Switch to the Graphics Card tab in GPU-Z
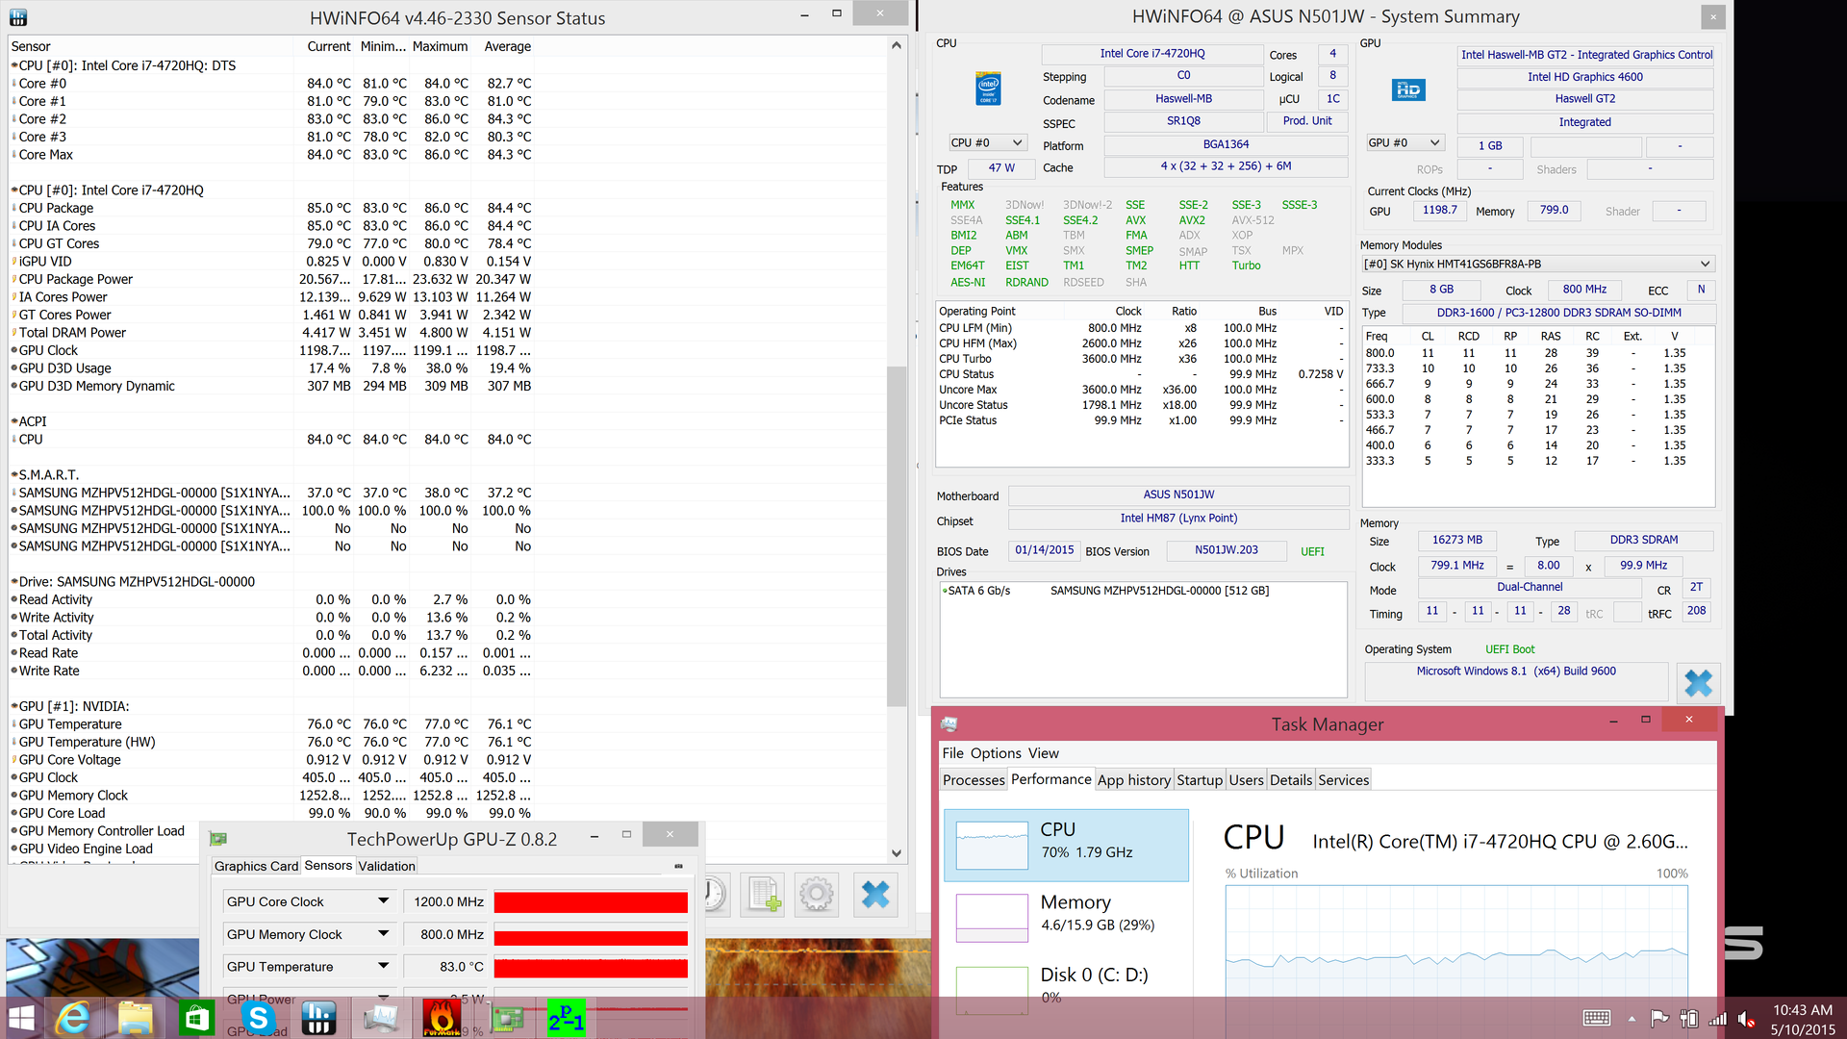The height and width of the screenshot is (1039, 1847). click(256, 866)
